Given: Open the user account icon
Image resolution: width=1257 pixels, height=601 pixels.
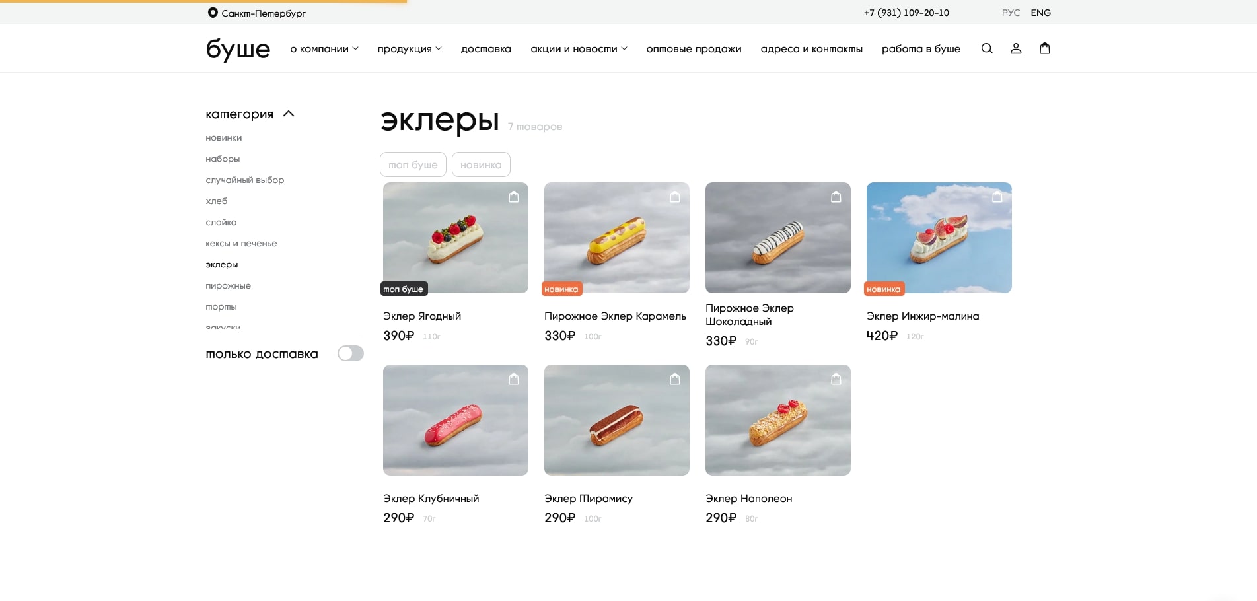Looking at the screenshot, I should click(x=1016, y=48).
